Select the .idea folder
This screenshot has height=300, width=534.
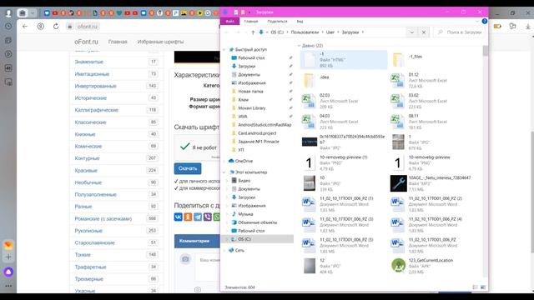pos(344,81)
